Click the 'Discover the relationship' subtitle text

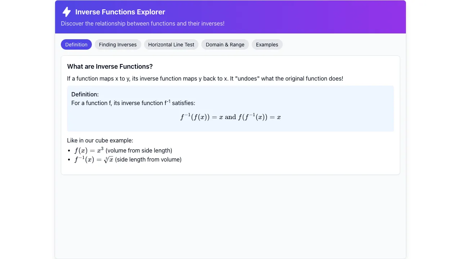143,23
